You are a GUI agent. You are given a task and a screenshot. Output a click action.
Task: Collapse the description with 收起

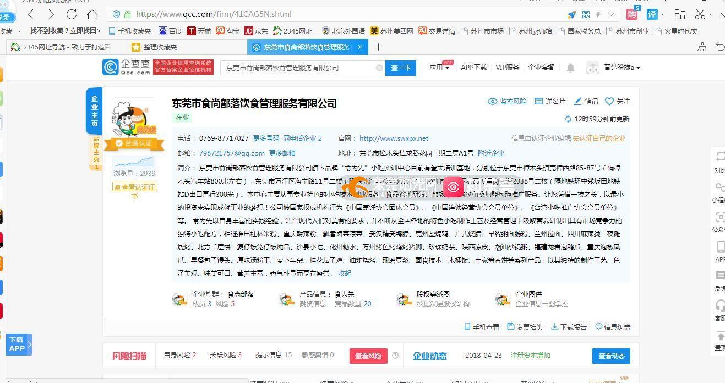(x=345, y=274)
